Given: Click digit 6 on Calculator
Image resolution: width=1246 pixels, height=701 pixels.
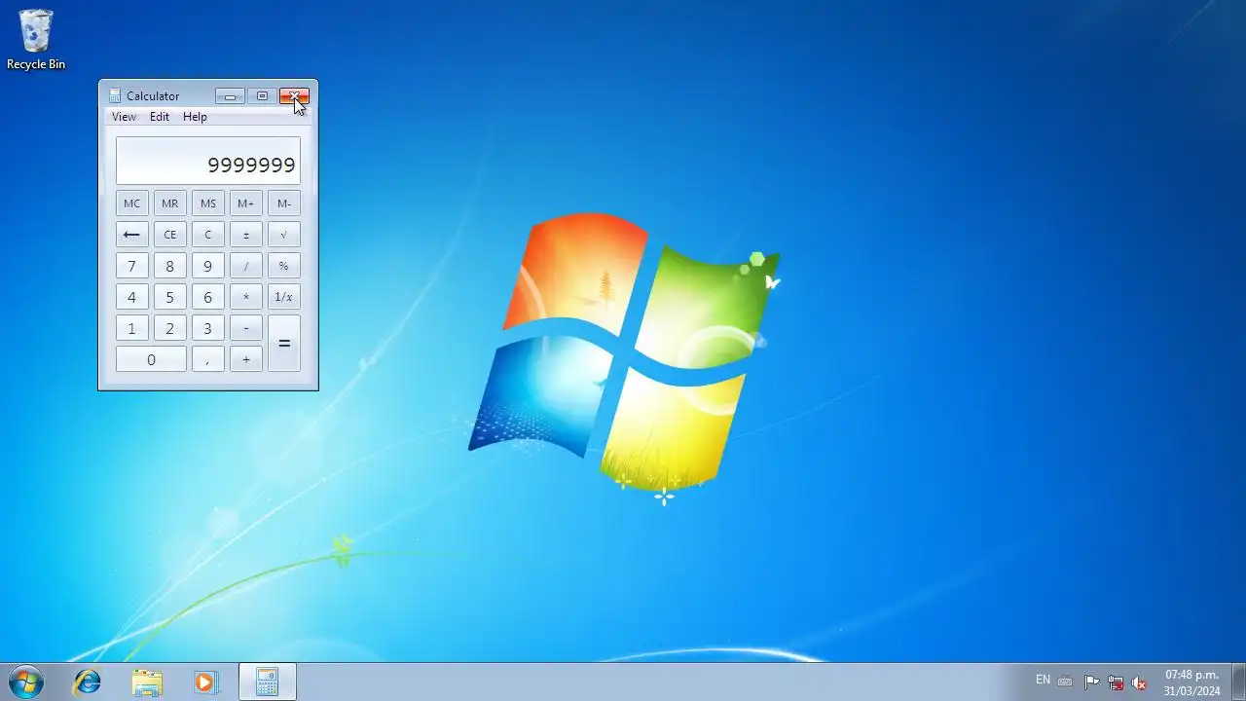Looking at the screenshot, I should pyautogui.click(x=207, y=297).
